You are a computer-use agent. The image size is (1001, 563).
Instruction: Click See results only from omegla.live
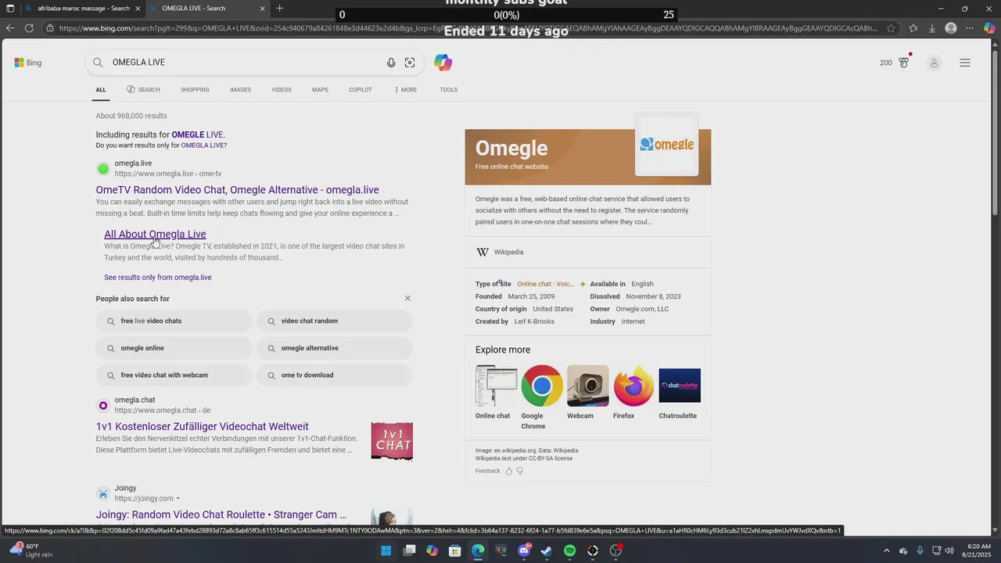coord(158,278)
